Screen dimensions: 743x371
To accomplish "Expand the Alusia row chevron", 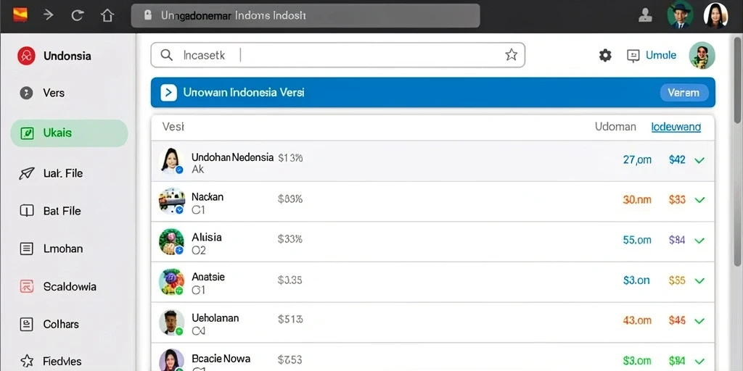I will 699,241.
